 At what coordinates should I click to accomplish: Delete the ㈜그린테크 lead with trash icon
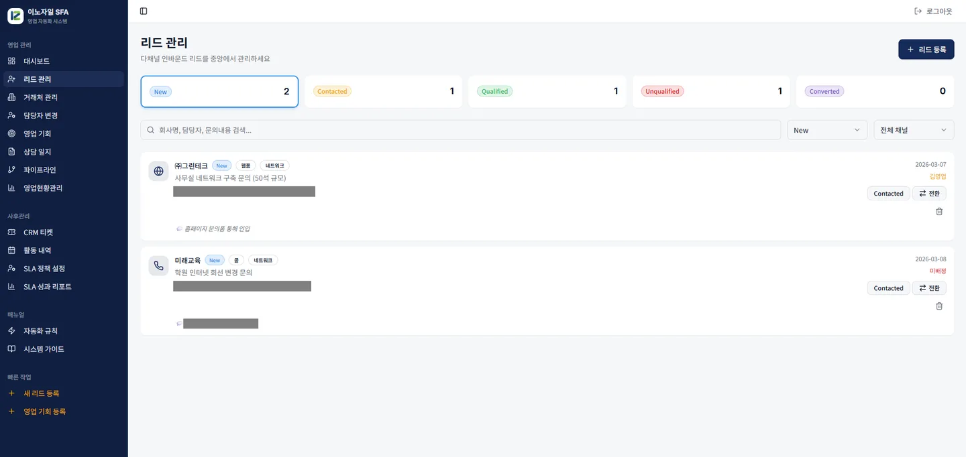pos(939,211)
